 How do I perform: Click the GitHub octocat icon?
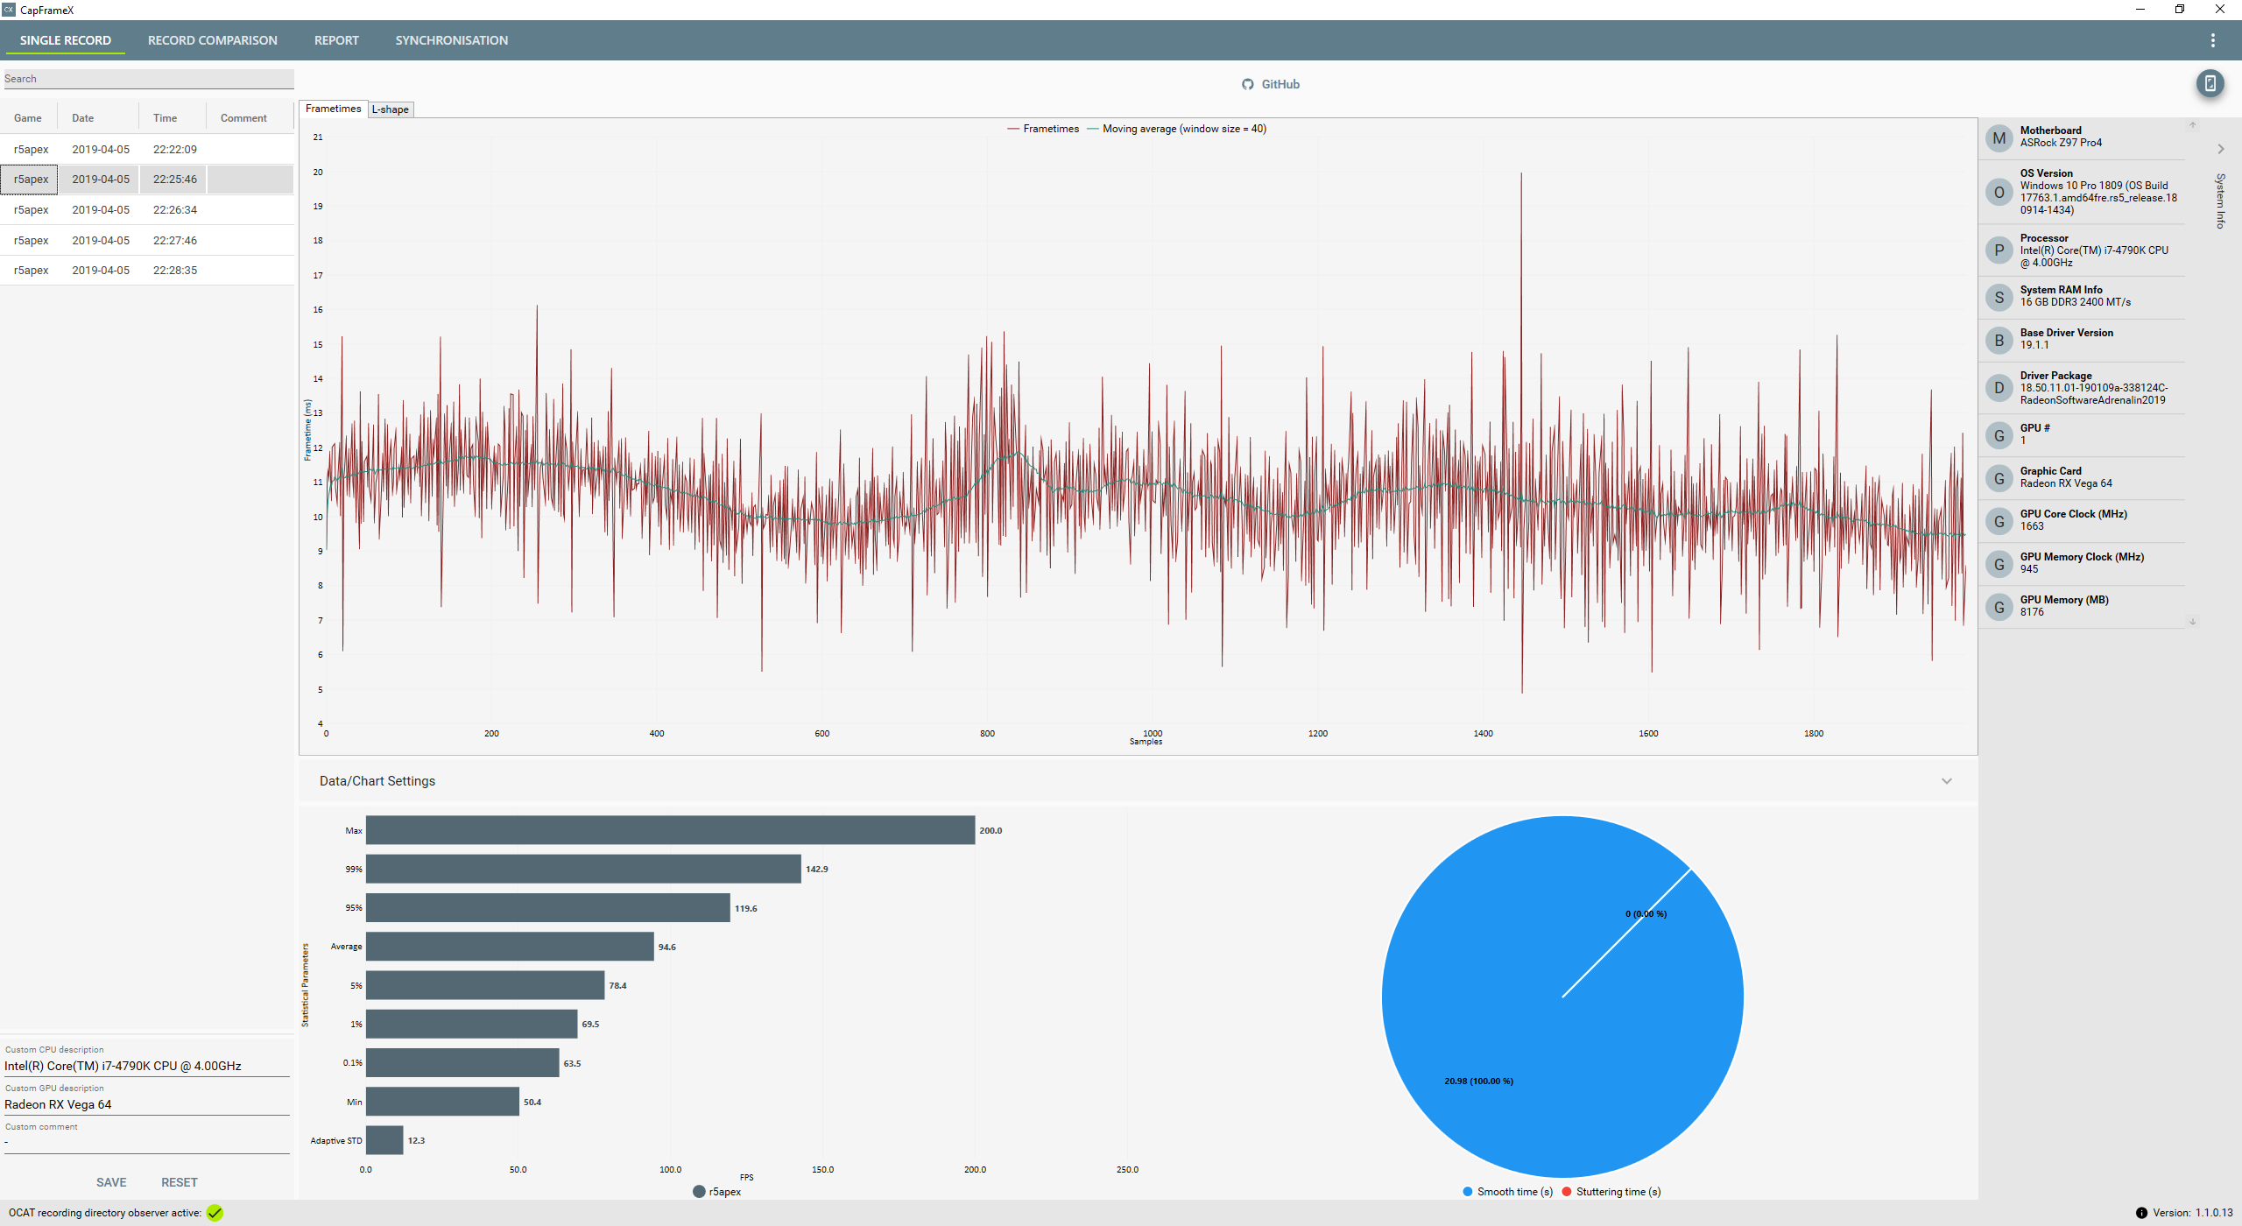tap(1247, 85)
